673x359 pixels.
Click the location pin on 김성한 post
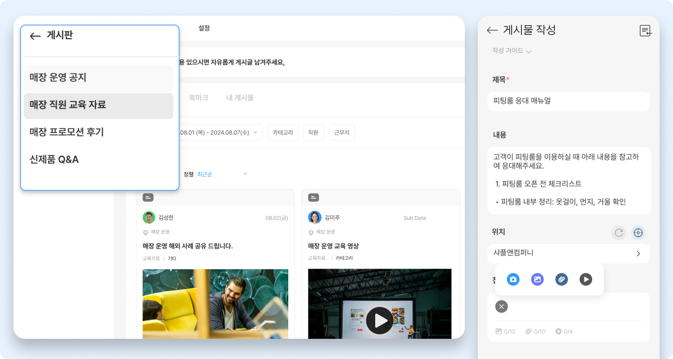click(x=146, y=232)
